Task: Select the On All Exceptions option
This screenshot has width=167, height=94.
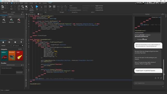Action: coord(73,8)
